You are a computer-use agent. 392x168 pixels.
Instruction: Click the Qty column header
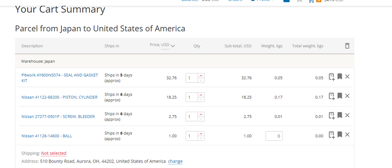(x=197, y=46)
